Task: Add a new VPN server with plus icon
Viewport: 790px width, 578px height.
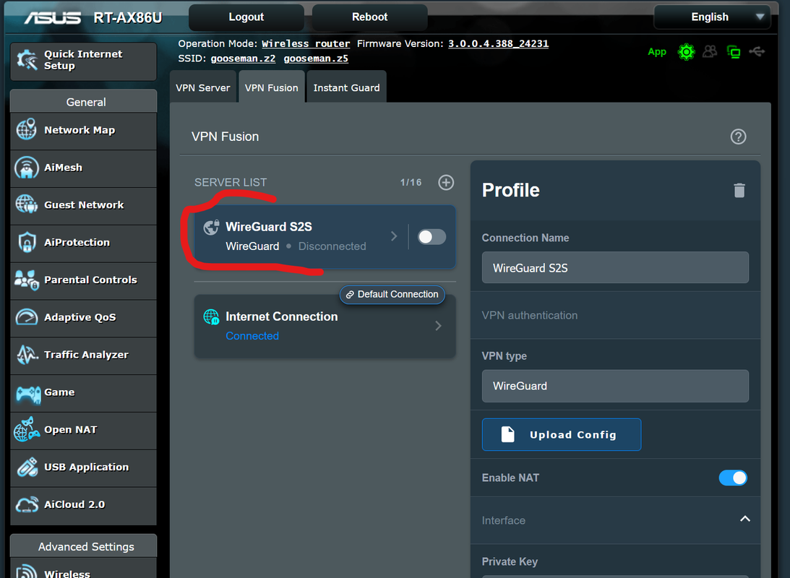Action: tap(446, 182)
